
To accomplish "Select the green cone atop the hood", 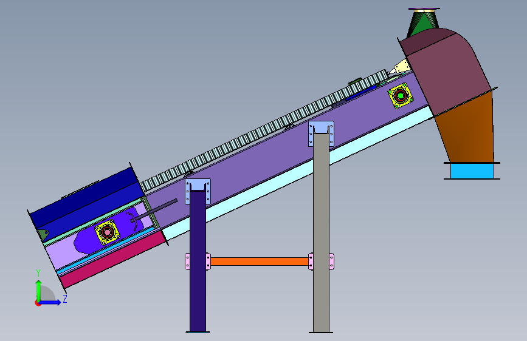I will [x=423, y=24].
